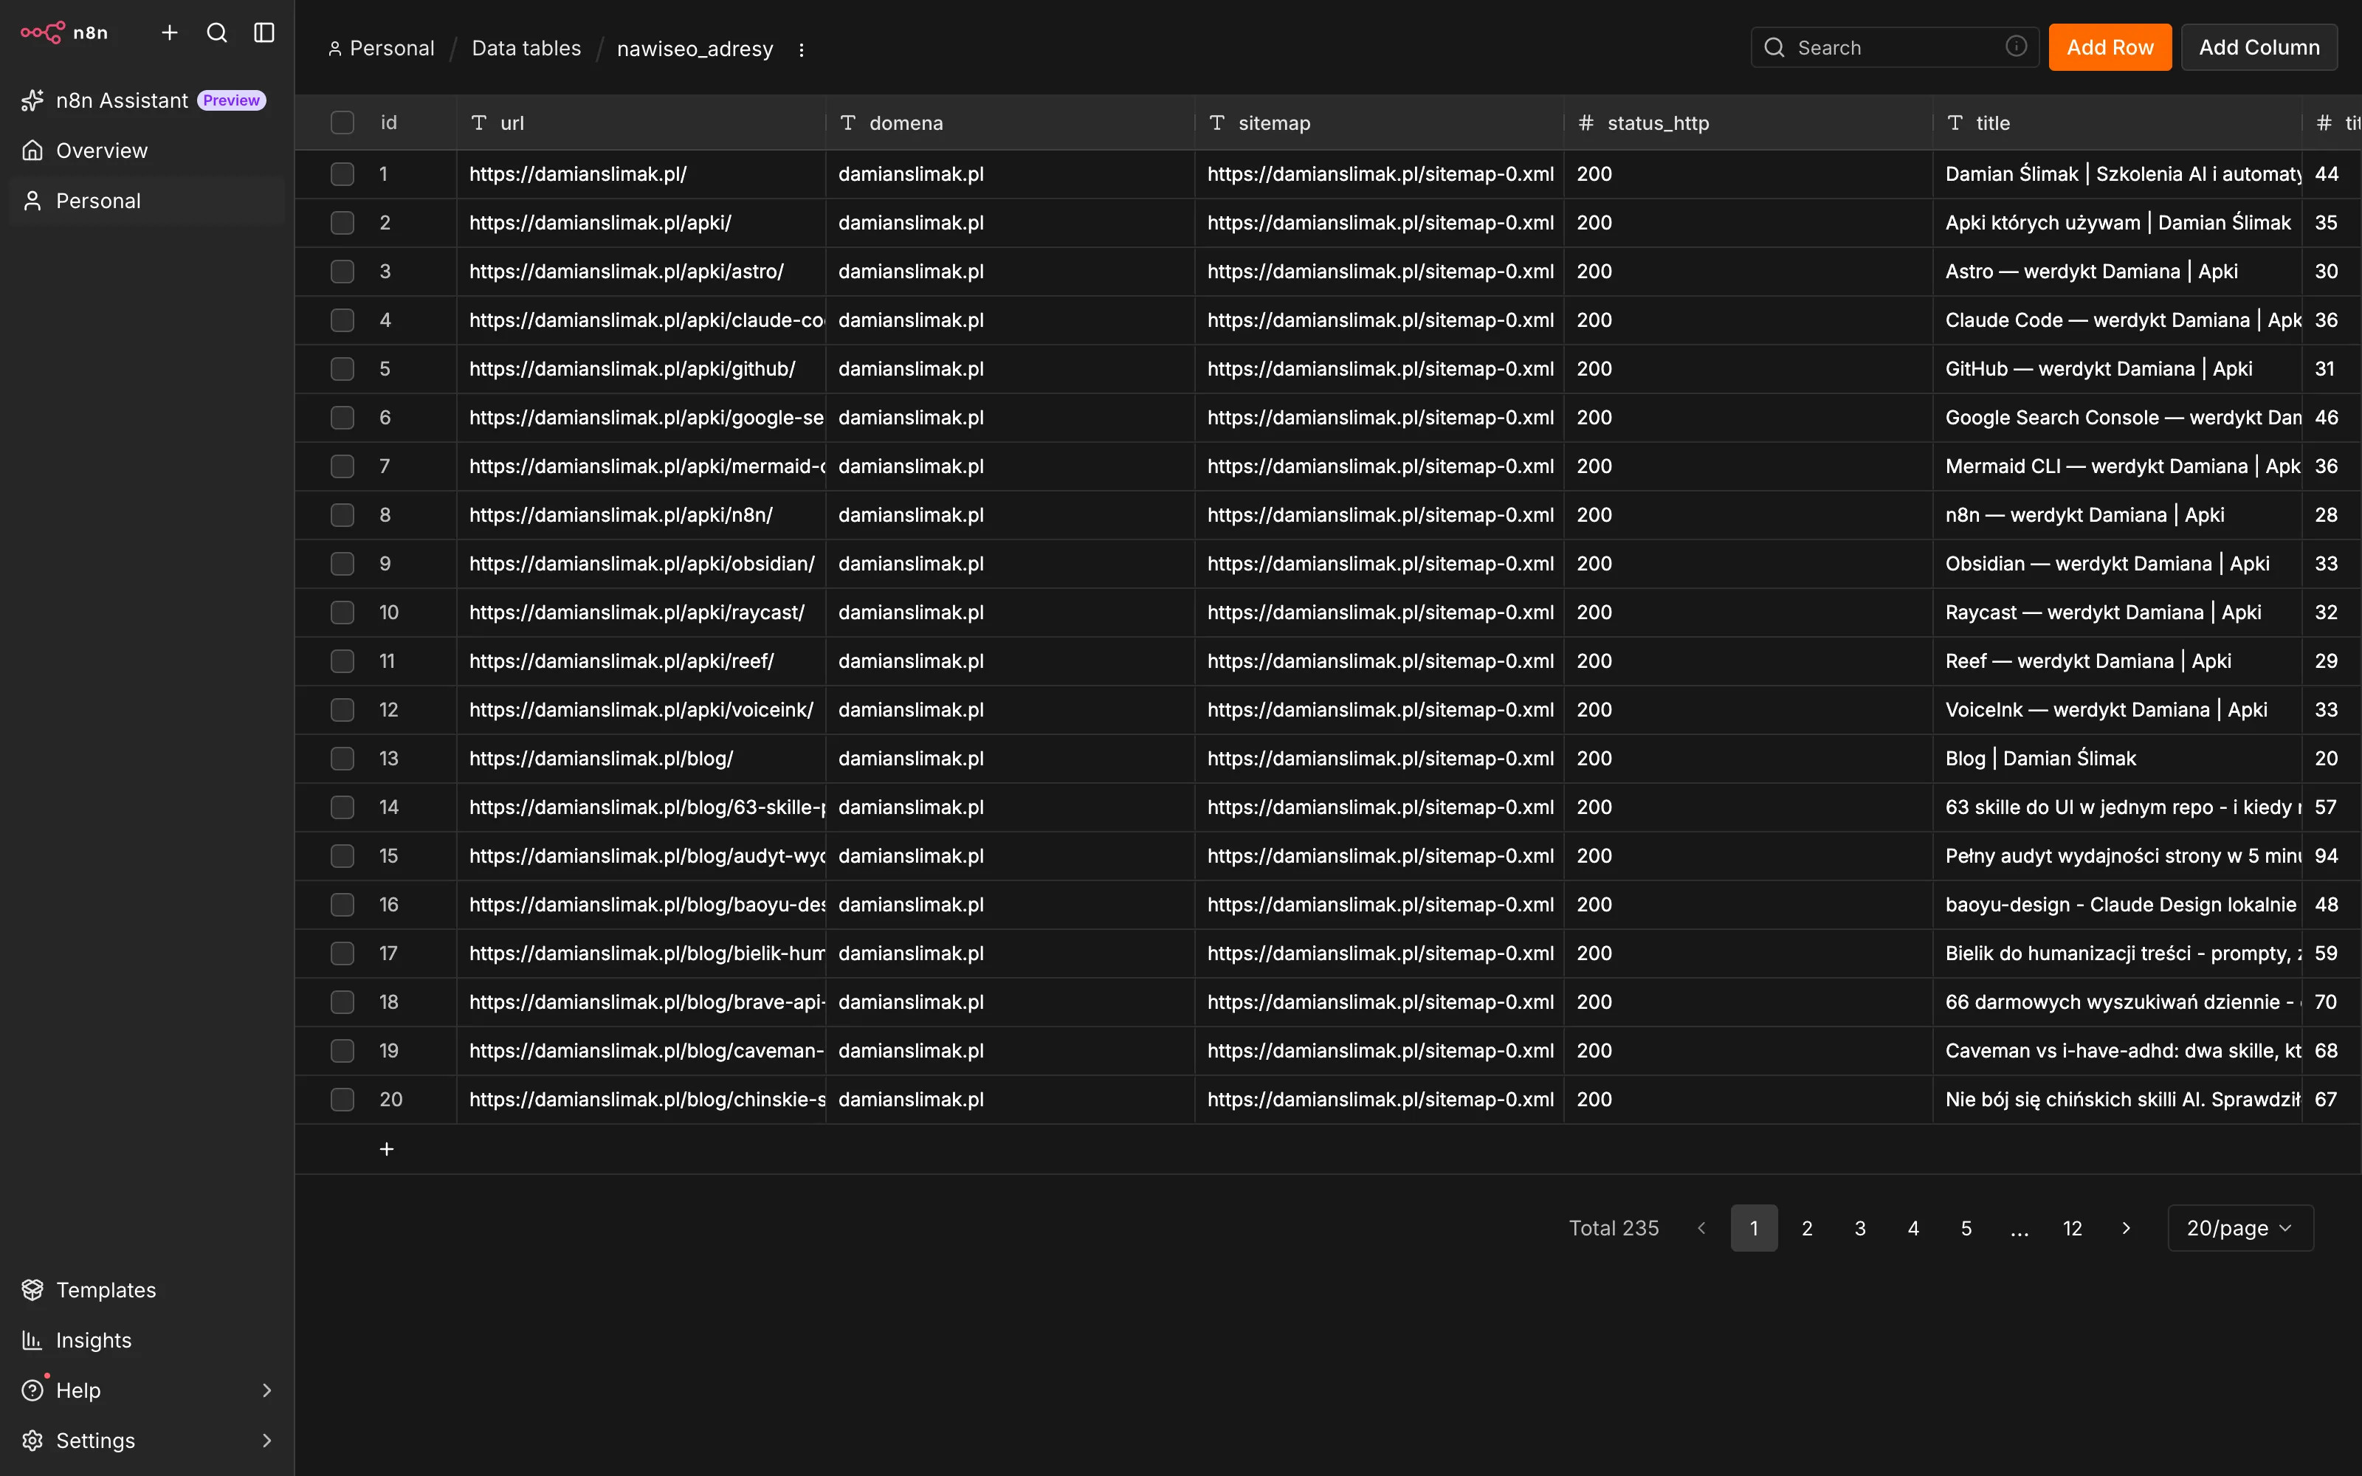Select Personal in the sidebar
The height and width of the screenshot is (1476, 2362).
pyautogui.click(x=146, y=201)
